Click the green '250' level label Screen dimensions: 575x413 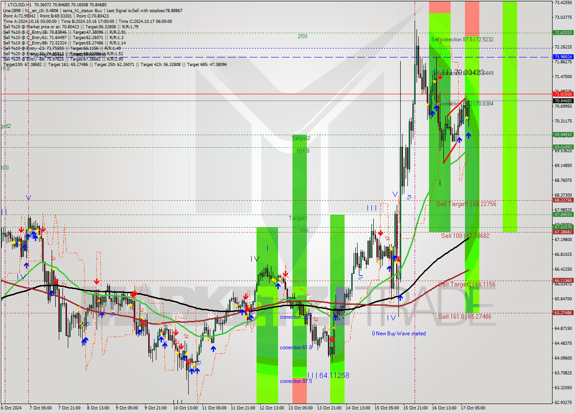302,36
